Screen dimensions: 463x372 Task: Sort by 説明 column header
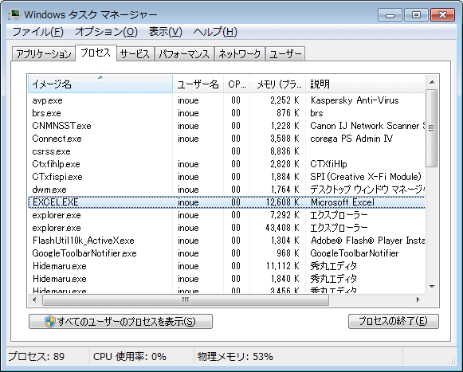coord(366,84)
